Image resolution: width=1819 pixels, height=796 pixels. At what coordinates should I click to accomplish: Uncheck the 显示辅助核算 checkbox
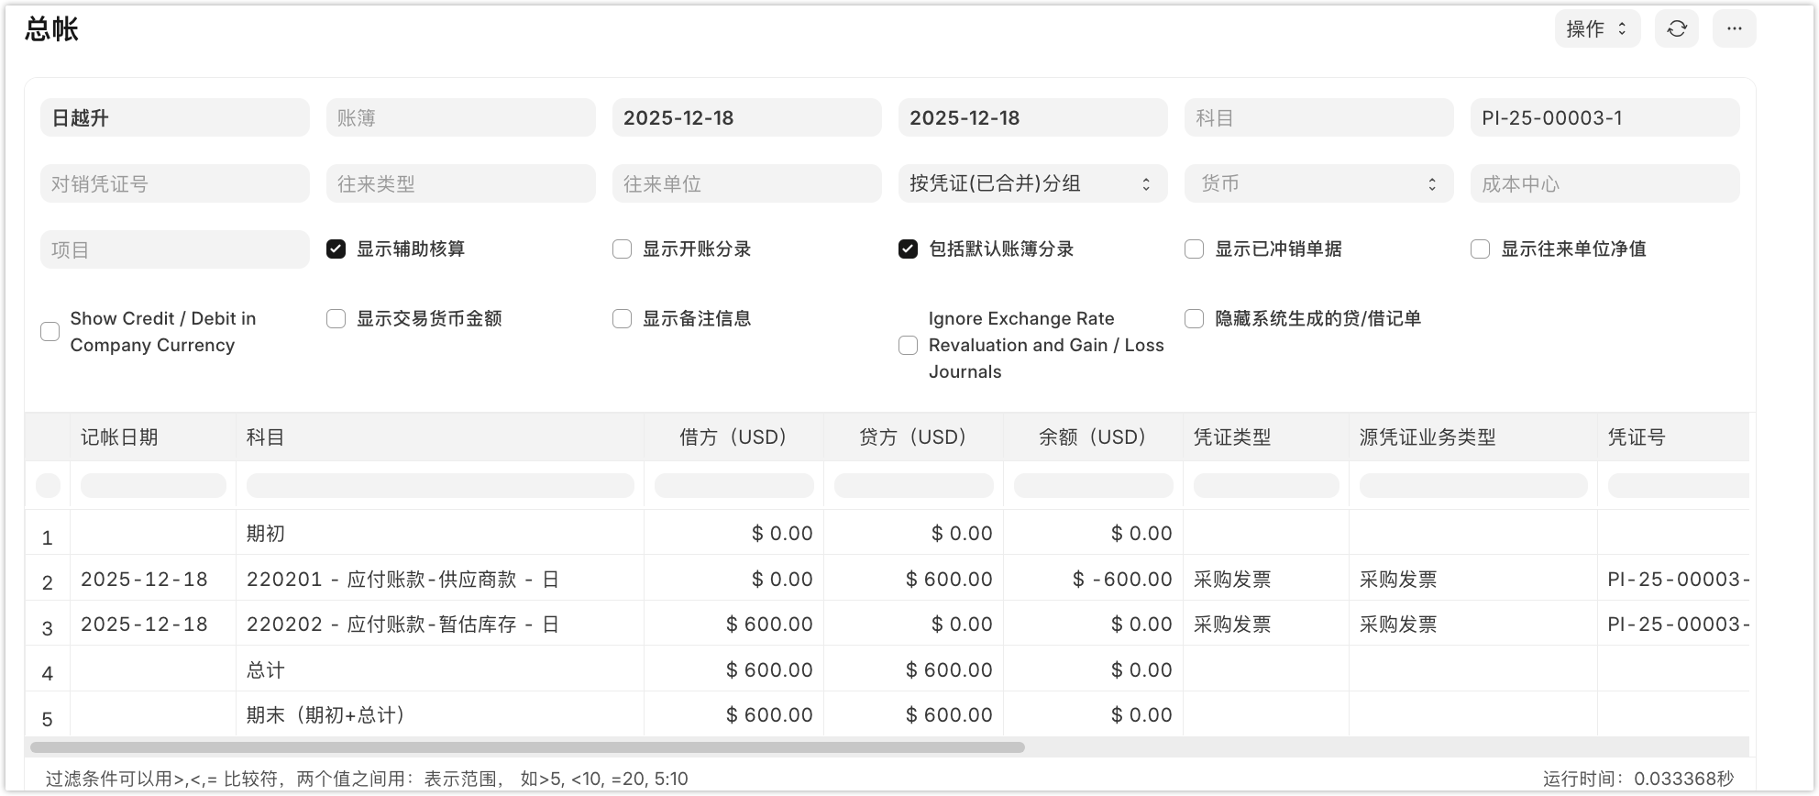[336, 249]
